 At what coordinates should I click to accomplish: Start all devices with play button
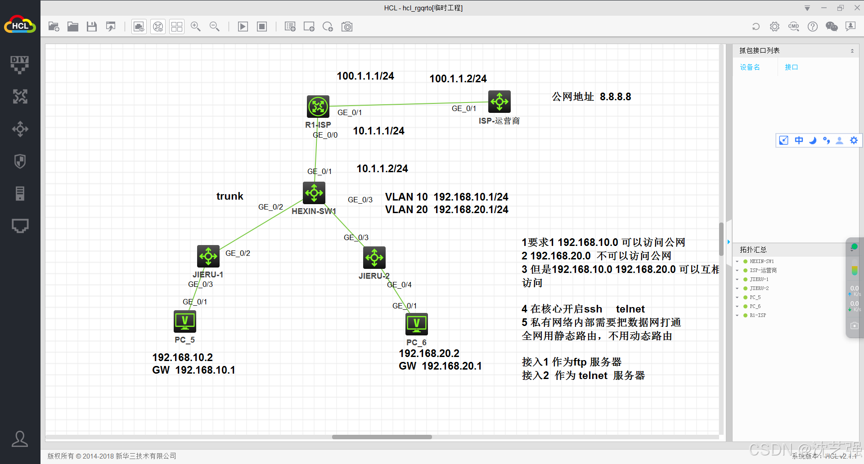[243, 27]
